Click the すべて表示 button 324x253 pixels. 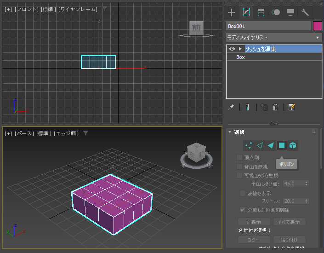[289, 222]
